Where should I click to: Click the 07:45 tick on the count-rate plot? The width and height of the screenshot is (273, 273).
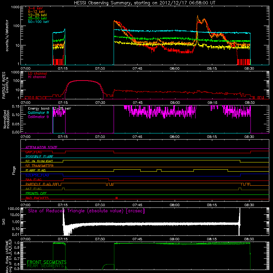pyautogui.click(x=137, y=69)
